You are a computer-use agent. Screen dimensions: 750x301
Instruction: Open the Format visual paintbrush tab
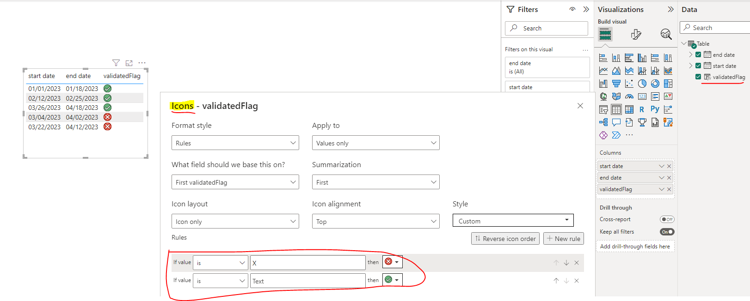click(x=636, y=34)
